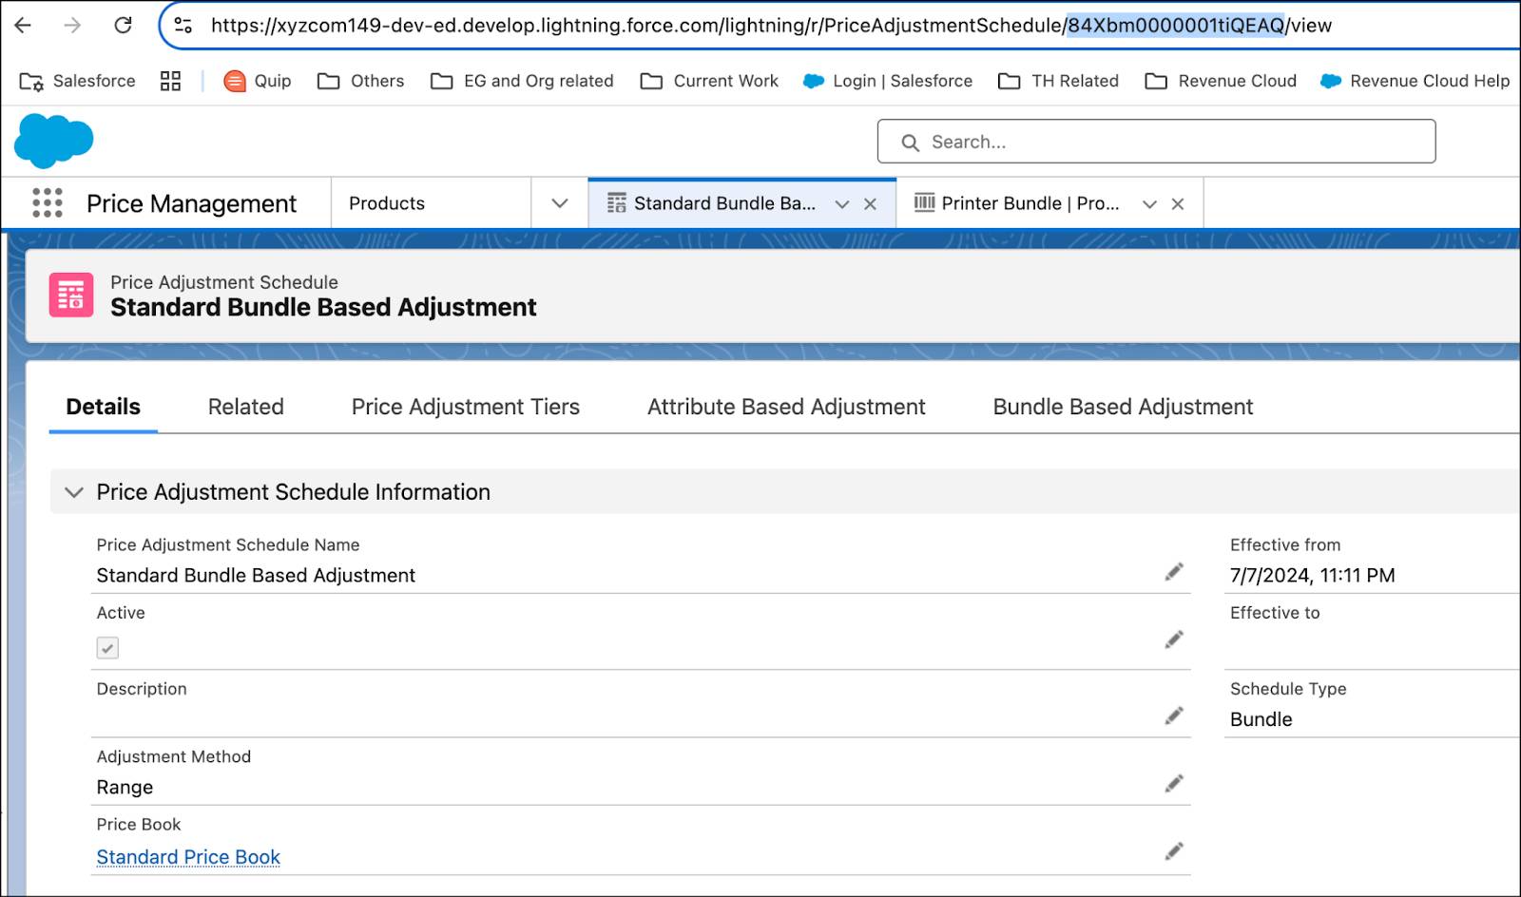
Task: Click the Range adjustment method value
Action: (125, 788)
